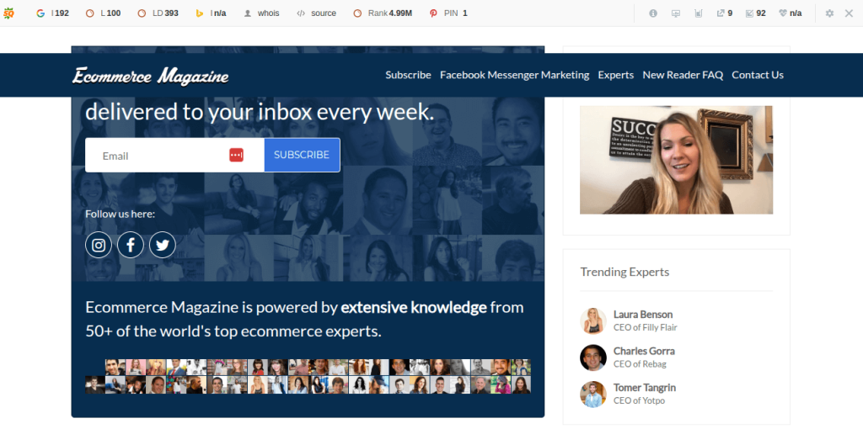Open the Rank 4.99M metric
Viewport: 863px width, 429px height.
383,13
